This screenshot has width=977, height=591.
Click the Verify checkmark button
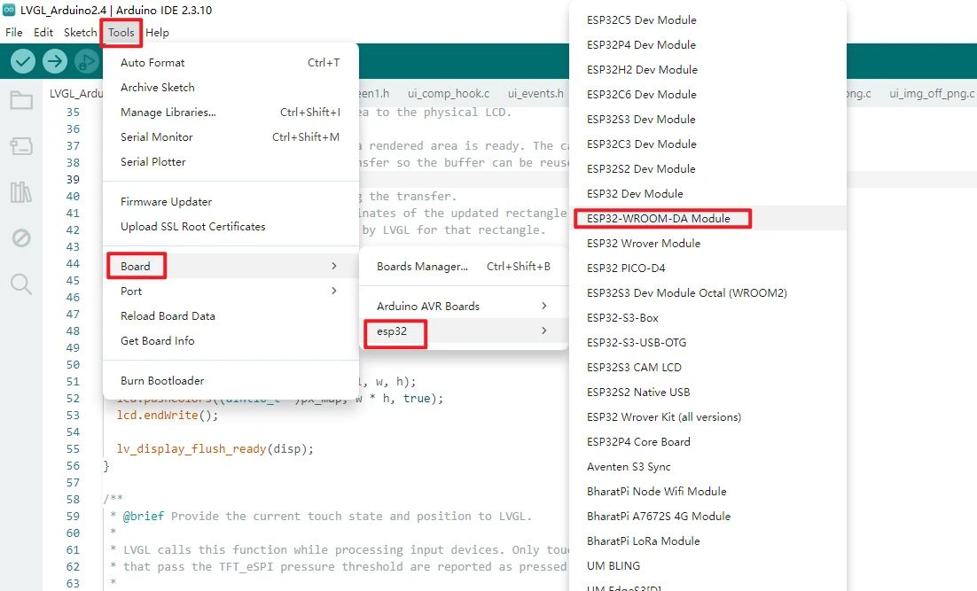pyautogui.click(x=23, y=61)
